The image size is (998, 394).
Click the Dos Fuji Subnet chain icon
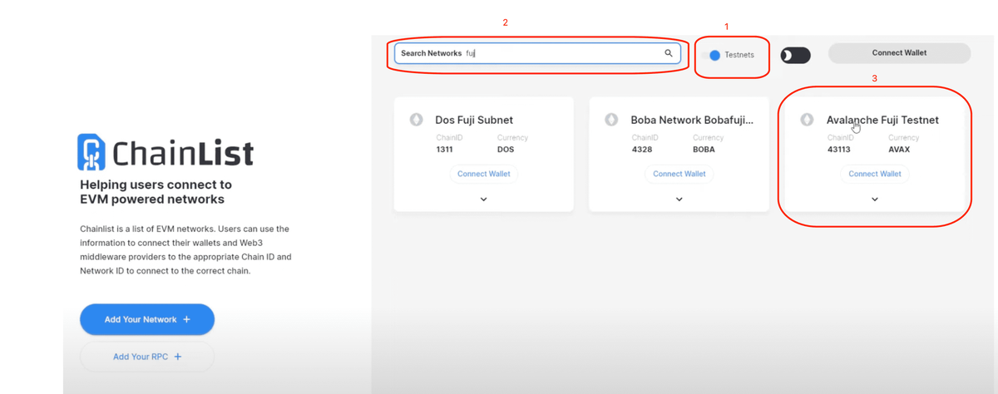point(417,120)
